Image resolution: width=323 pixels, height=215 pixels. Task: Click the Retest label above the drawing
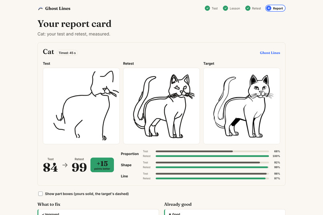(x=128, y=64)
